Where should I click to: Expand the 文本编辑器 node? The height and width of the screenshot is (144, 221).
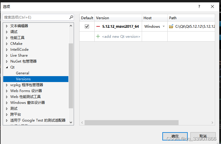point(7,26)
